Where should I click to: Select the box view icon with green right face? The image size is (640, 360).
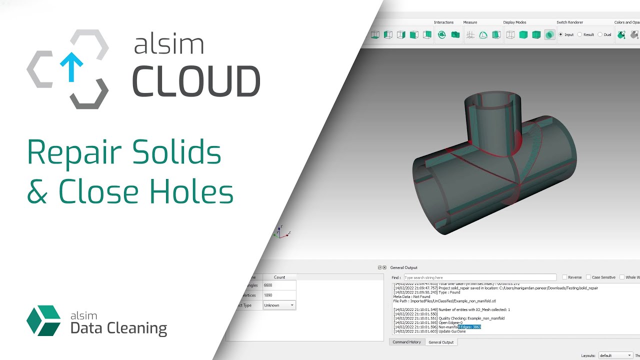[x=401, y=34]
